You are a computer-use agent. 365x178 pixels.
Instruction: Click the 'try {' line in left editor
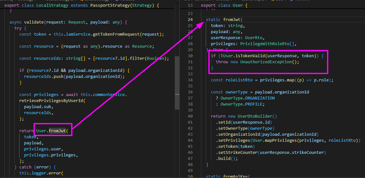[20, 28]
